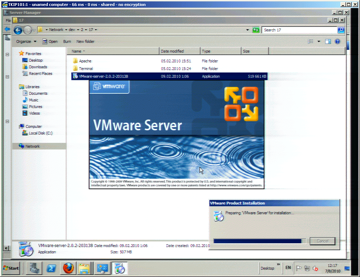This screenshot has height=277, width=360.
Task: Open the Pictures library
Action: pos(35,107)
